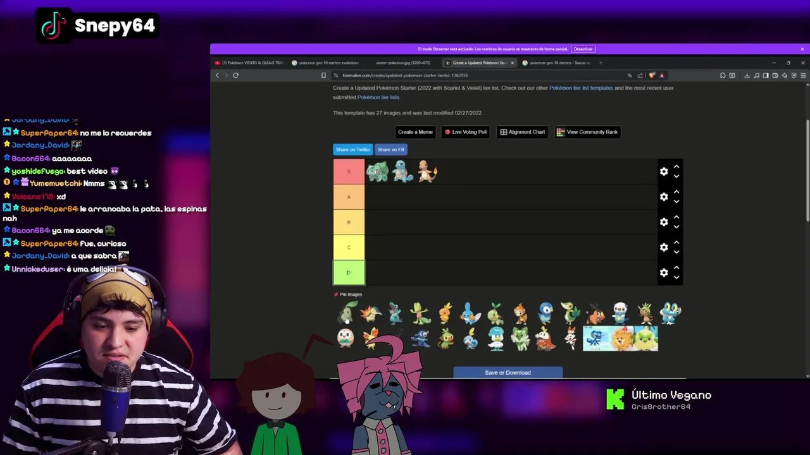Screen dimensions: 810x455
Task: Start a Live Voting Poll
Action: coord(466,132)
